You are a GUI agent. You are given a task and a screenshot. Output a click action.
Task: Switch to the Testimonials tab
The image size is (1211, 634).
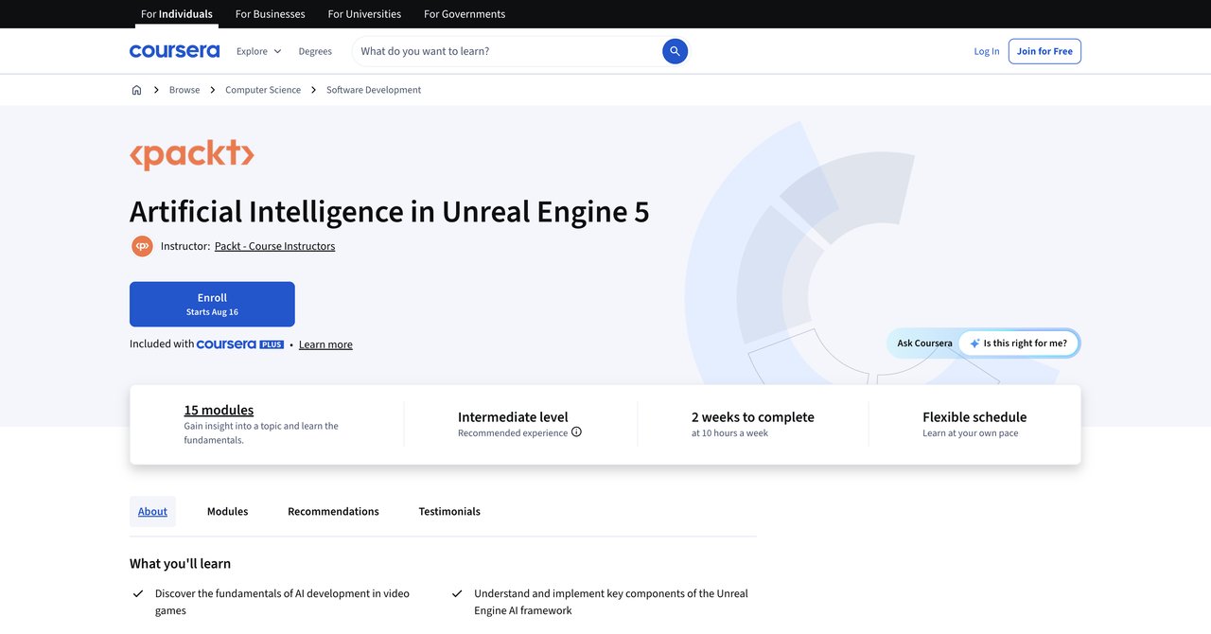tap(449, 511)
